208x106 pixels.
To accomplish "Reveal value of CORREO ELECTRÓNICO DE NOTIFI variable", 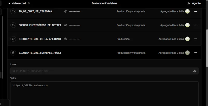I will (x=66, y=25).
